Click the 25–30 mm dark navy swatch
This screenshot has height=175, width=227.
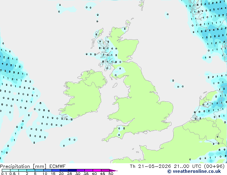pyautogui.click(x=72, y=170)
